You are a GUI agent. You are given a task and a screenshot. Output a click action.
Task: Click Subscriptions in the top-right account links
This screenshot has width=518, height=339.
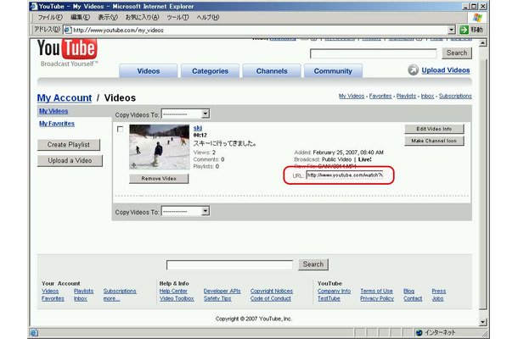tap(455, 96)
